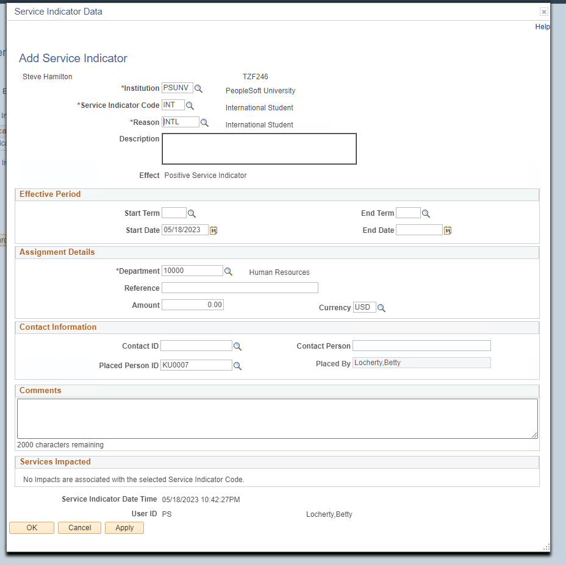The height and width of the screenshot is (565, 566).
Task: Open Currency lookup magnifier
Action: pos(381,308)
